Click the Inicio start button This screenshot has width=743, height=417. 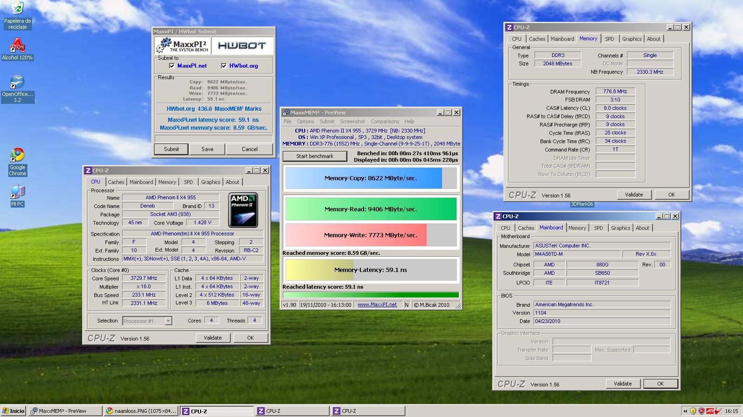click(13, 411)
